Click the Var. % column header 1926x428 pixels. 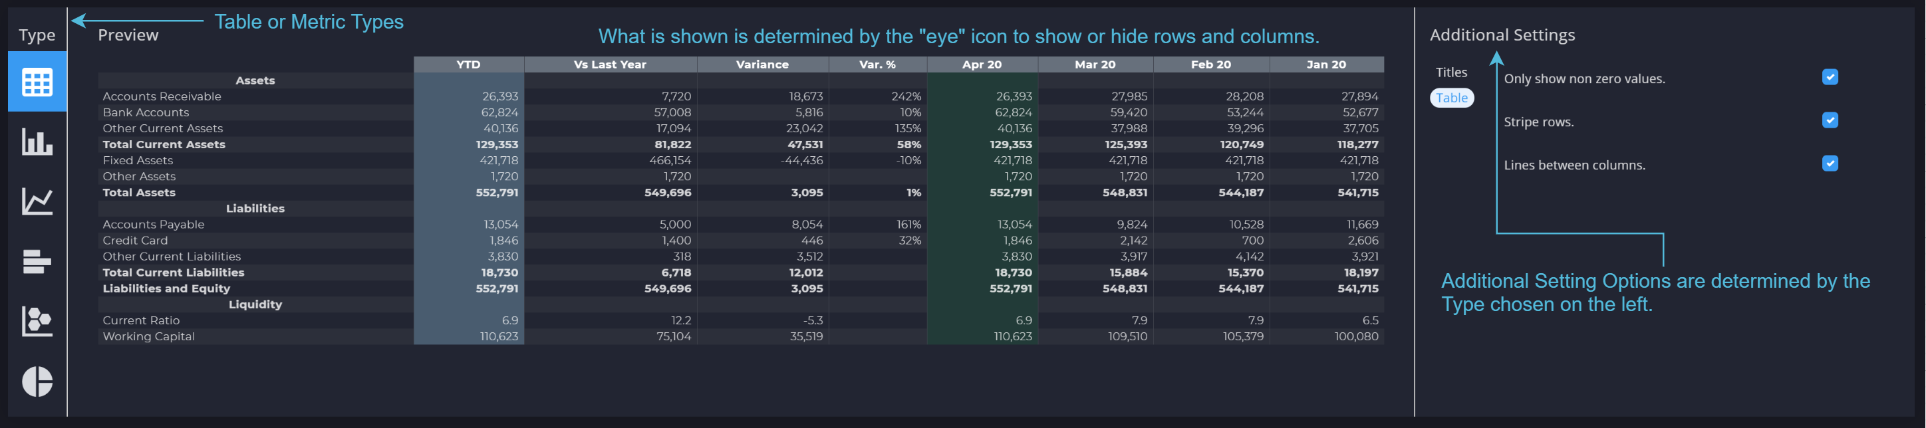tap(878, 64)
